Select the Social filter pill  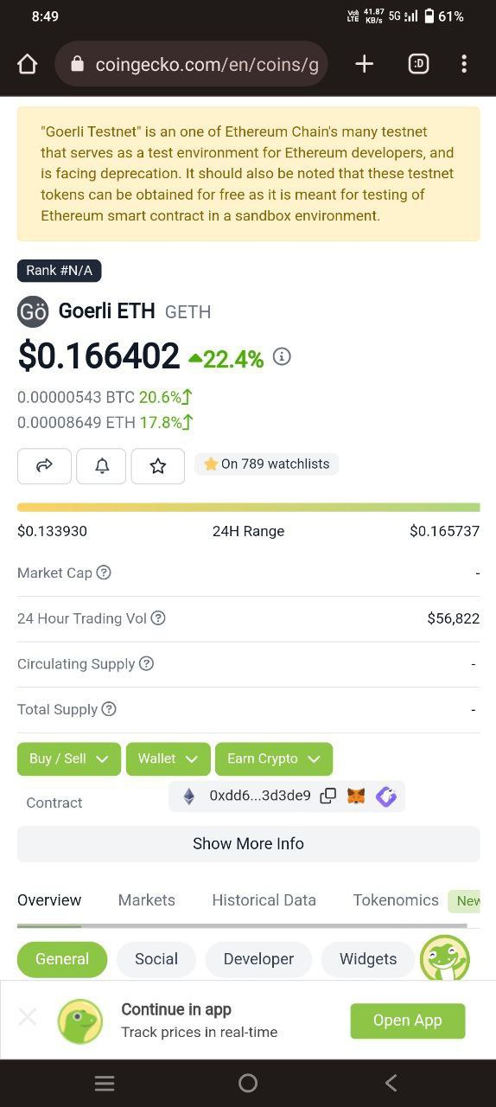(x=156, y=959)
